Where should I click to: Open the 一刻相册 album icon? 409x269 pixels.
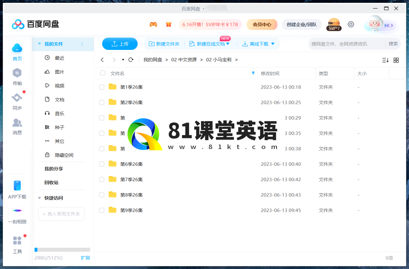(17, 211)
